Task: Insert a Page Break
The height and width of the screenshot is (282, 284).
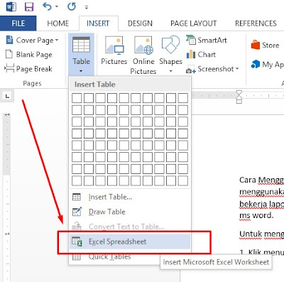Action: pyautogui.click(x=28, y=69)
